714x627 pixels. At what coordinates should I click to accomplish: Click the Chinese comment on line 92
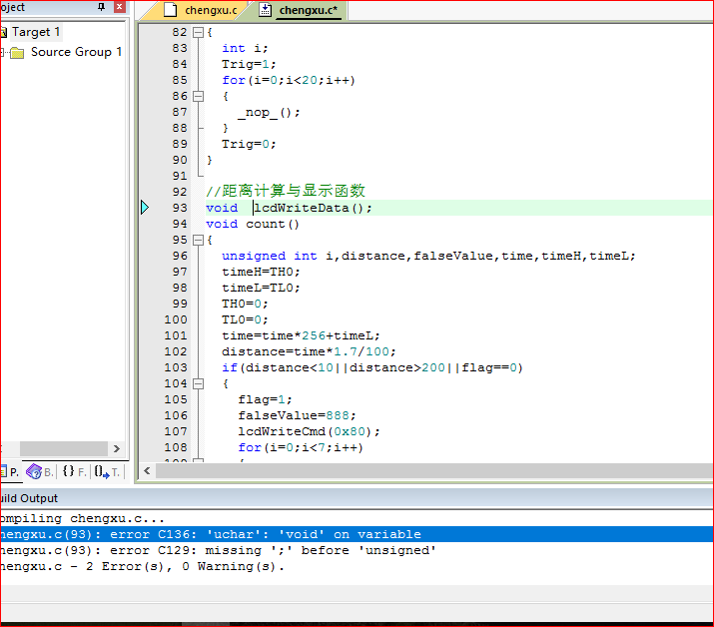pos(286,191)
